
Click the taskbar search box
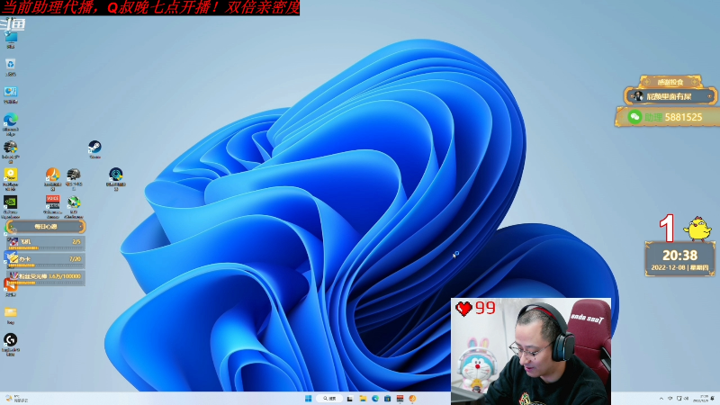[329, 399]
